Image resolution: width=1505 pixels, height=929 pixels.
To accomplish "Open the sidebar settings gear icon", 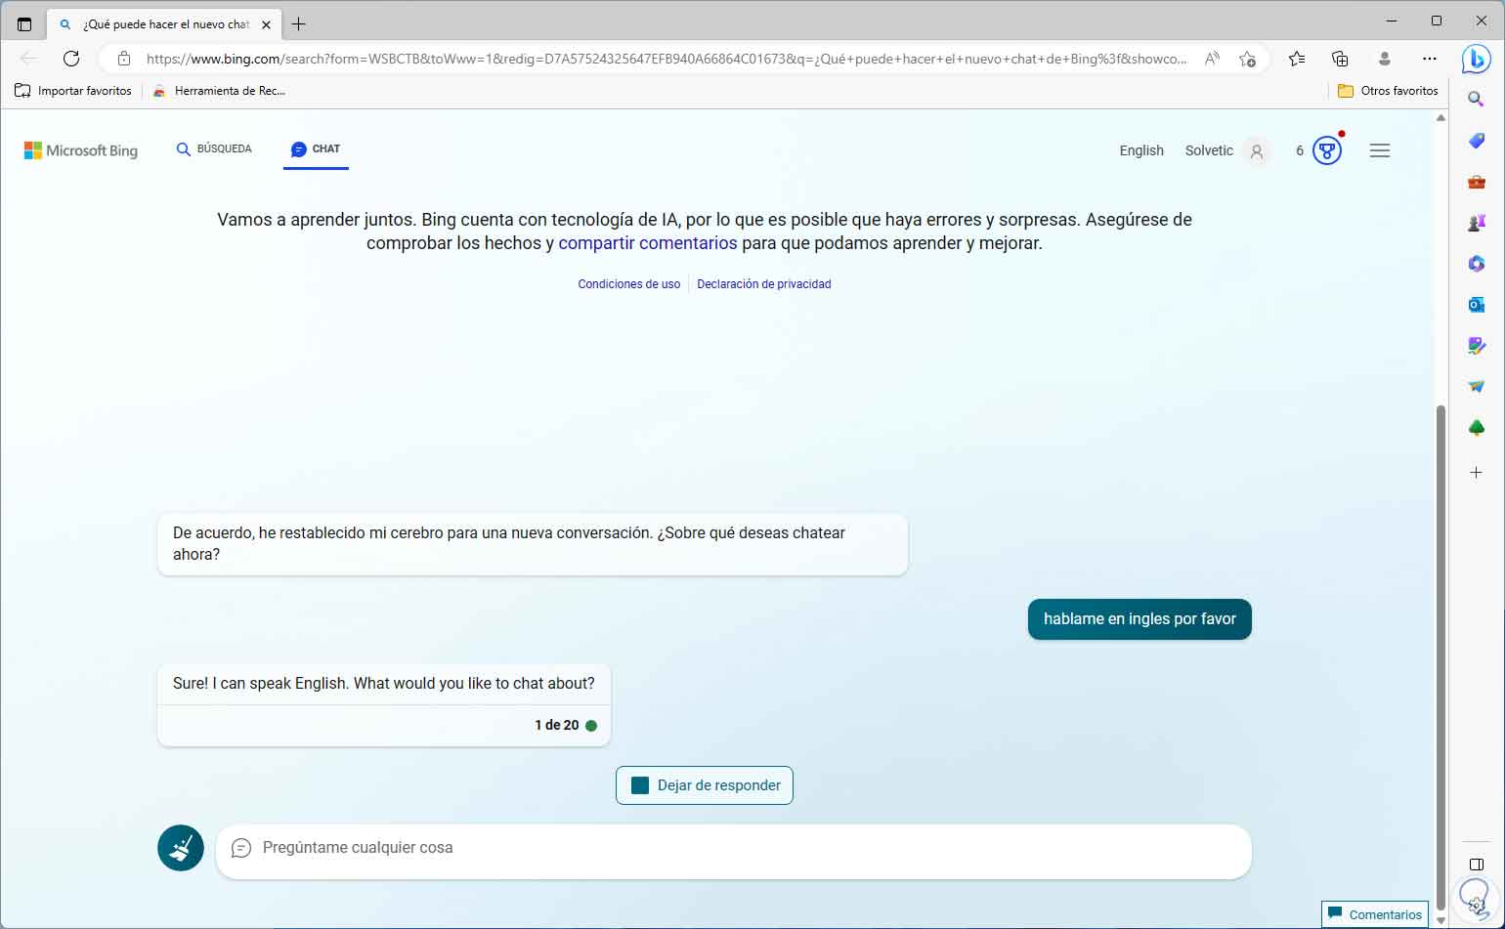I will [x=1477, y=905].
